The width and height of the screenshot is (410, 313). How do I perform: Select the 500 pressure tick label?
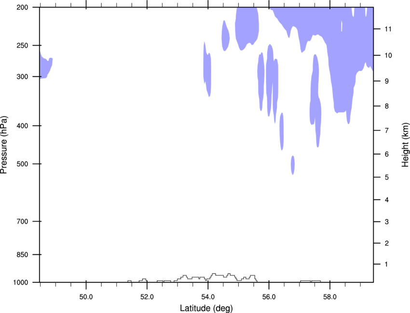tap(22, 164)
